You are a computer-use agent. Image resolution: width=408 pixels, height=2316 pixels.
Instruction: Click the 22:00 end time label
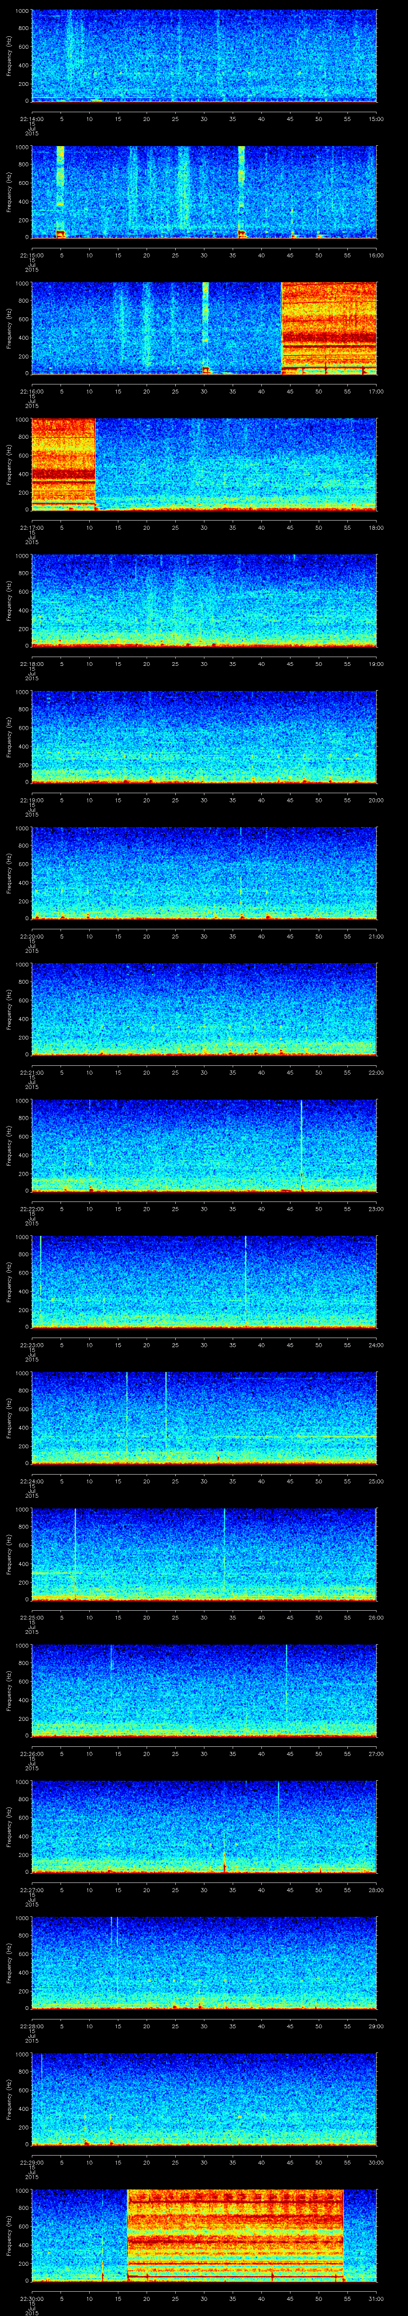coord(377,1073)
